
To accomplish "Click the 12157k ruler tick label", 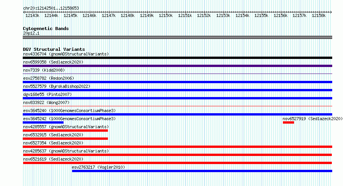I will coord(299,15).
